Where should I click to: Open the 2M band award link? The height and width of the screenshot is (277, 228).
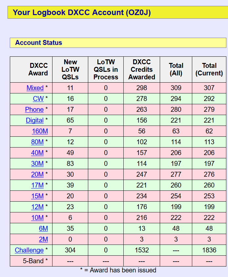43,239
